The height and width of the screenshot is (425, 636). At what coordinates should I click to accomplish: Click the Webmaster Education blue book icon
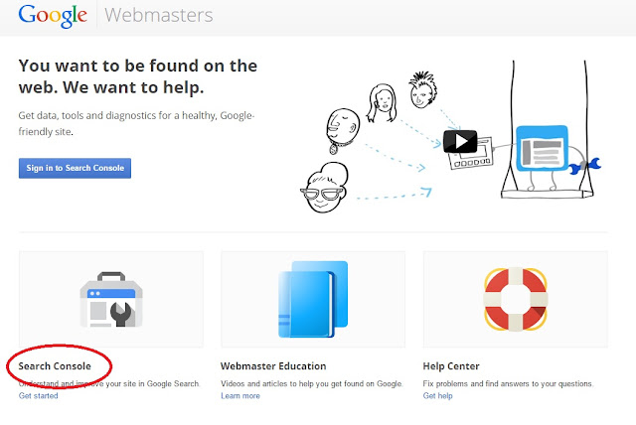[x=313, y=300]
